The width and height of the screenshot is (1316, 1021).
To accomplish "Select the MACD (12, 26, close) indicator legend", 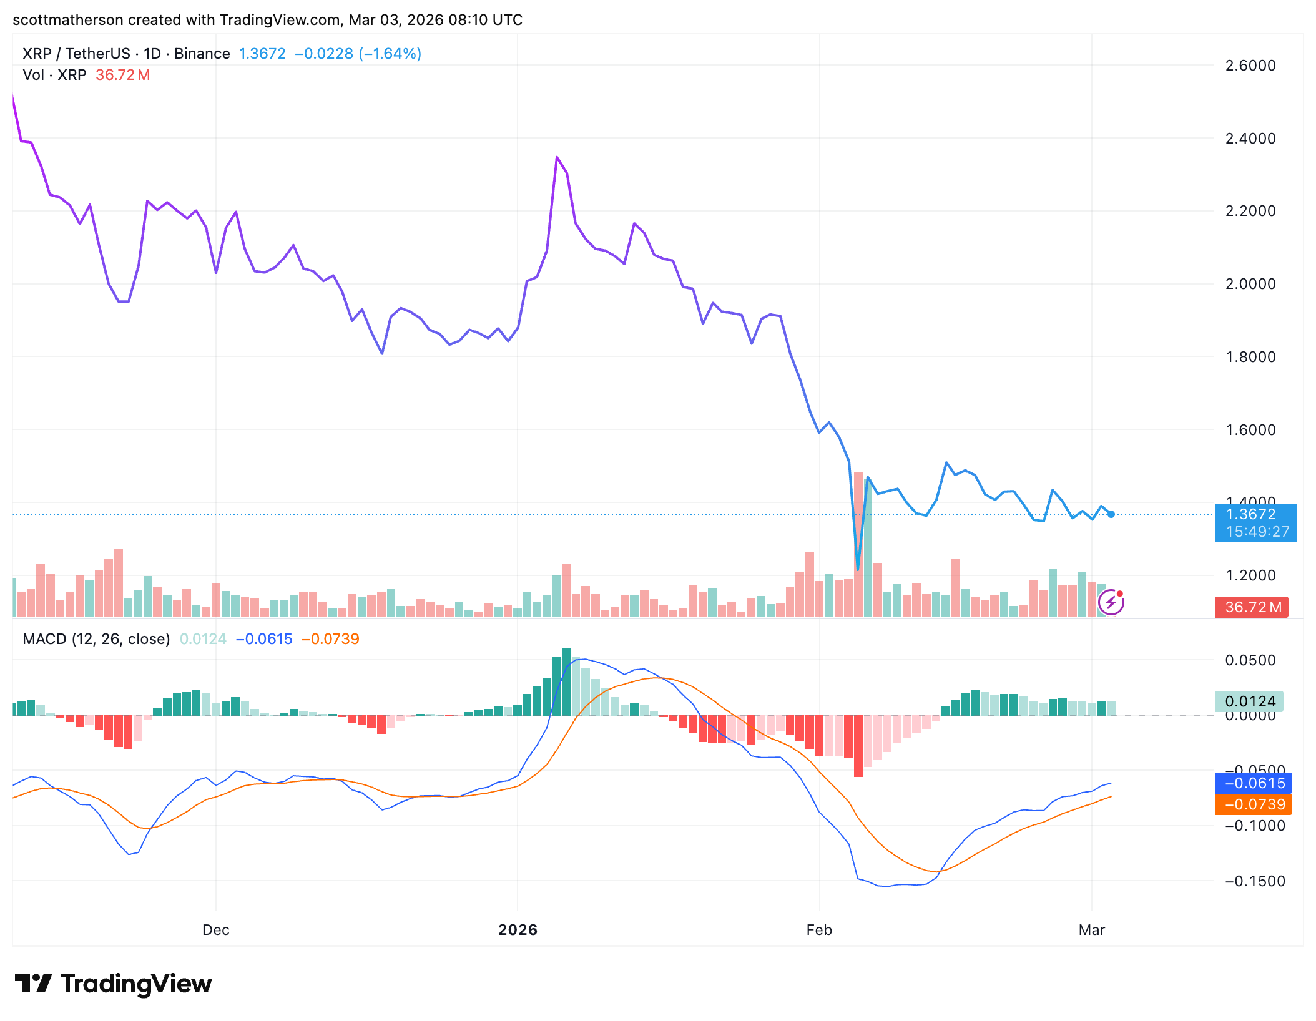I will pyautogui.click(x=97, y=639).
